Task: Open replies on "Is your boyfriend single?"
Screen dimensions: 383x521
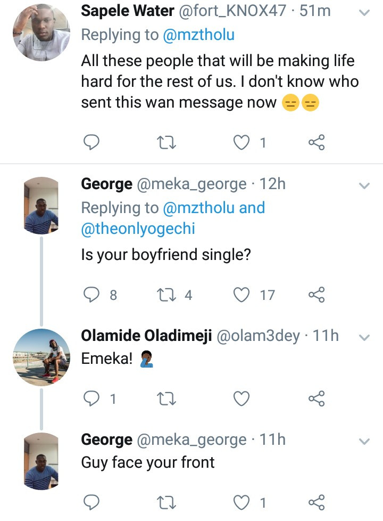Action: click(92, 295)
